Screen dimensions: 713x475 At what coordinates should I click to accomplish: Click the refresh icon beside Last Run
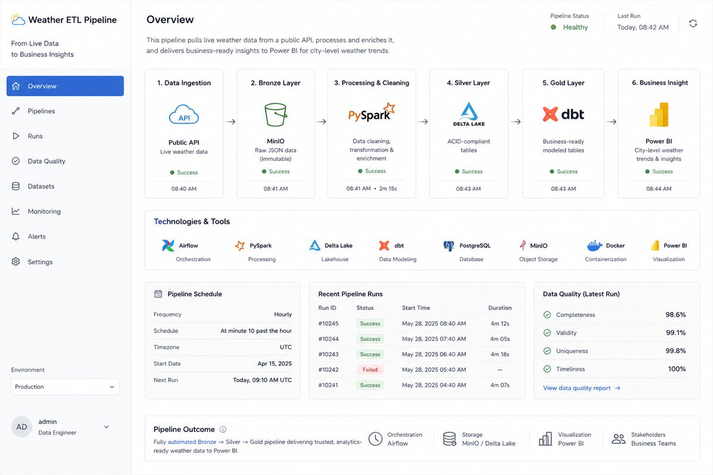(693, 23)
